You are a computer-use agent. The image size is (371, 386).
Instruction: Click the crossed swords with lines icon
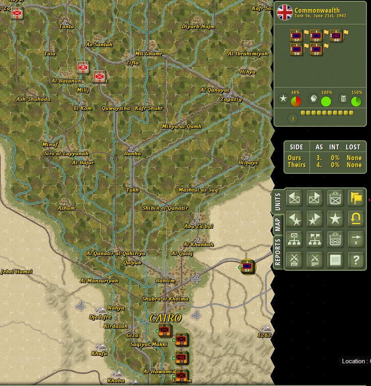tap(314, 260)
